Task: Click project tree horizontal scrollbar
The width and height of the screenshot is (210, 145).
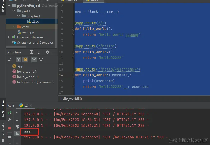Action: click(x=16, y=47)
